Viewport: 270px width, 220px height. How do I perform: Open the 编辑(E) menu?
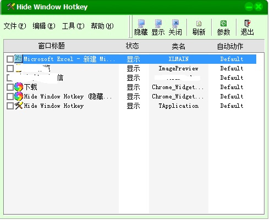click(44, 26)
